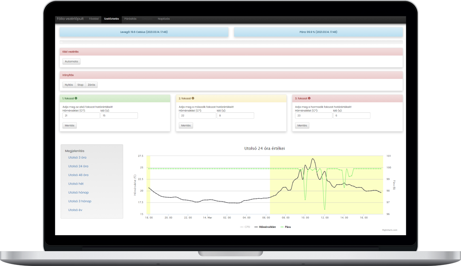461x266 pixels.
Task: Click the info icon beside 1. fokozat
Action: pyautogui.click(x=76, y=98)
